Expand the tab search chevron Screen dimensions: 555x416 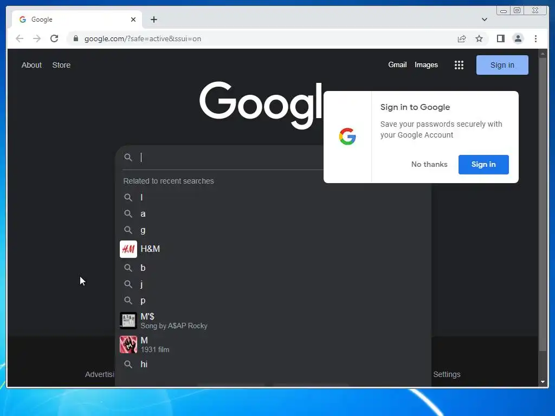point(484,19)
